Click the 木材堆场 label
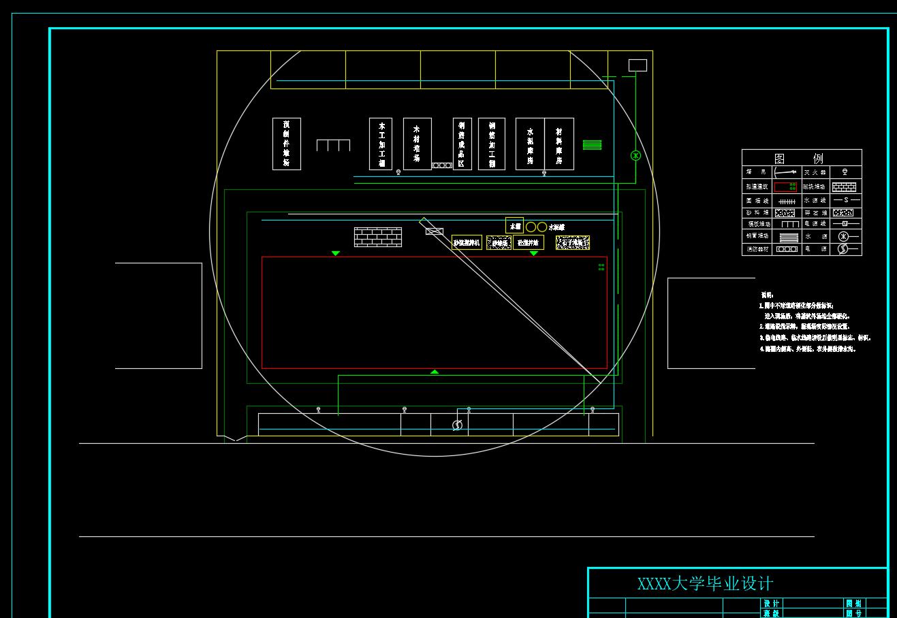This screenshot has height=618, width=897. pyautogui.click(x=417, y=144)
